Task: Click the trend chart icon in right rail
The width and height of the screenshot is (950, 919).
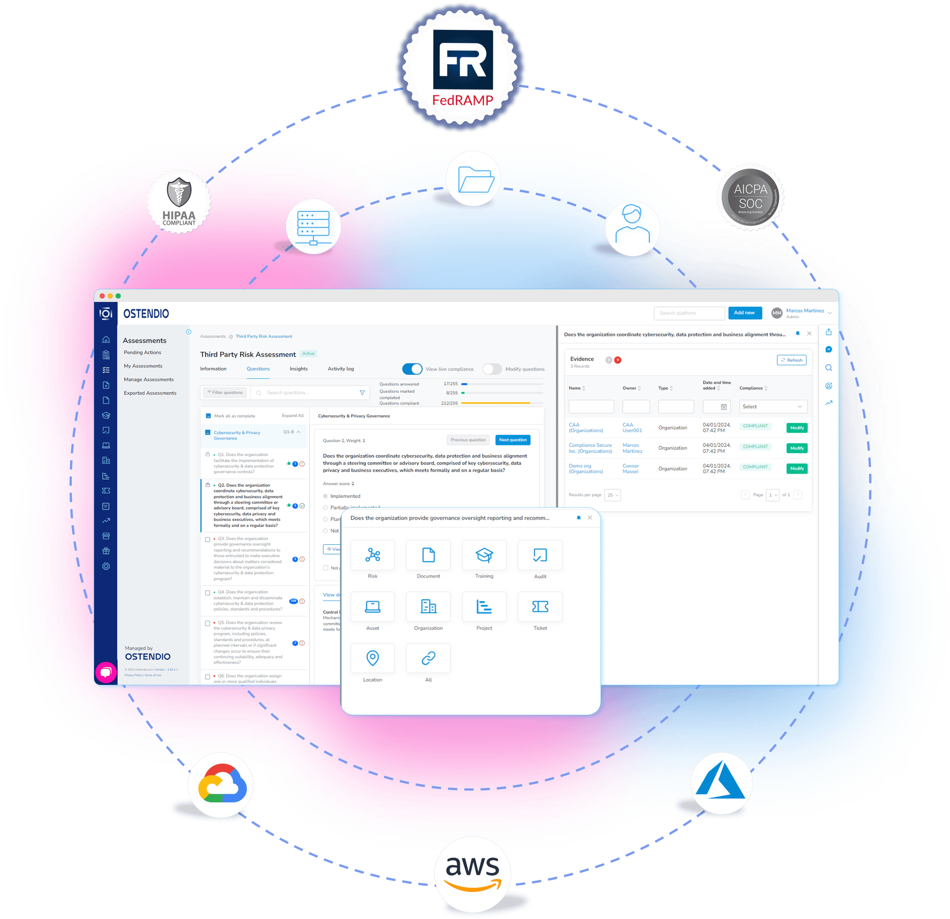Action: 829,403
